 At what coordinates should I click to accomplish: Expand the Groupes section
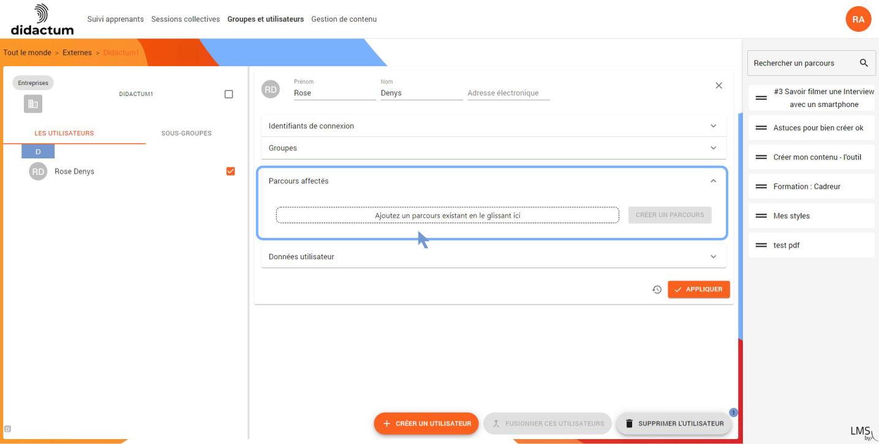coord(494,148)
